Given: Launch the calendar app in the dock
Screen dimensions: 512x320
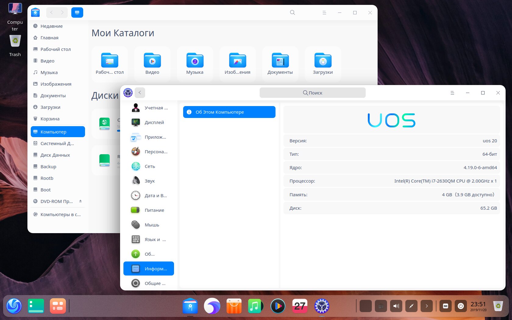Looking at the screenshot, I should click(x=300, y=306).
